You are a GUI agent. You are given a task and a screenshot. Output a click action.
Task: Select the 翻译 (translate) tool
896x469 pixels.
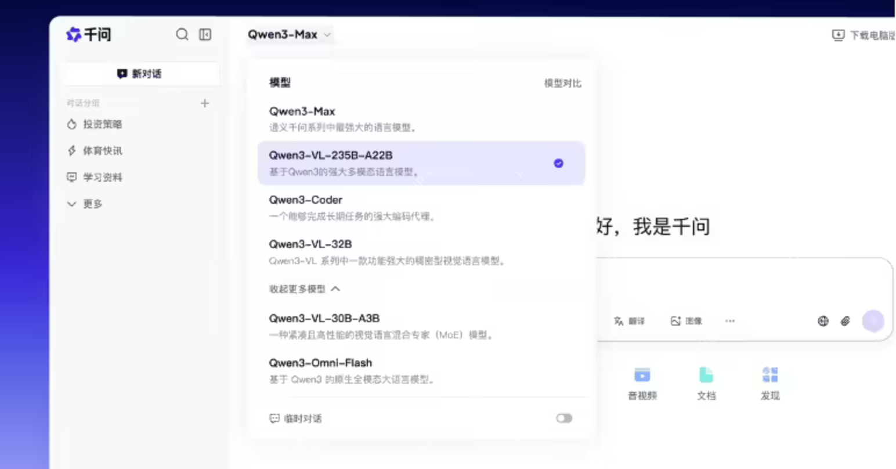click(630, 320)
